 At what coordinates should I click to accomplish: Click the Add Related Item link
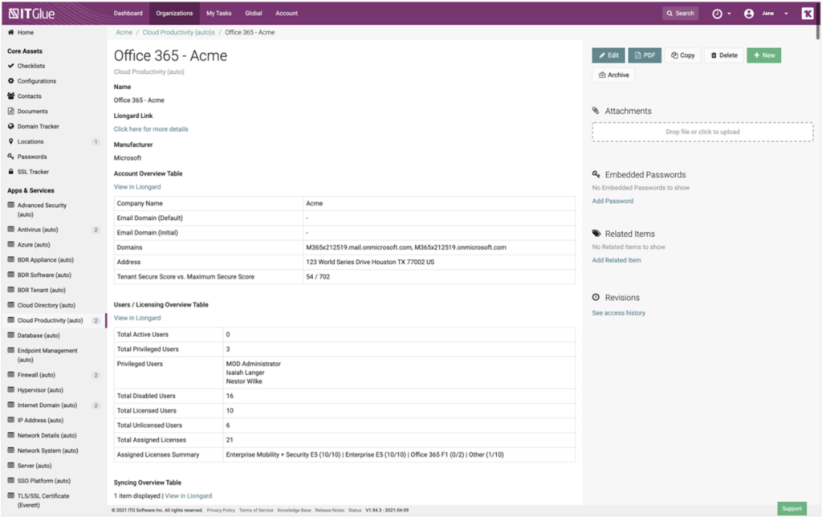coord(616,260)
